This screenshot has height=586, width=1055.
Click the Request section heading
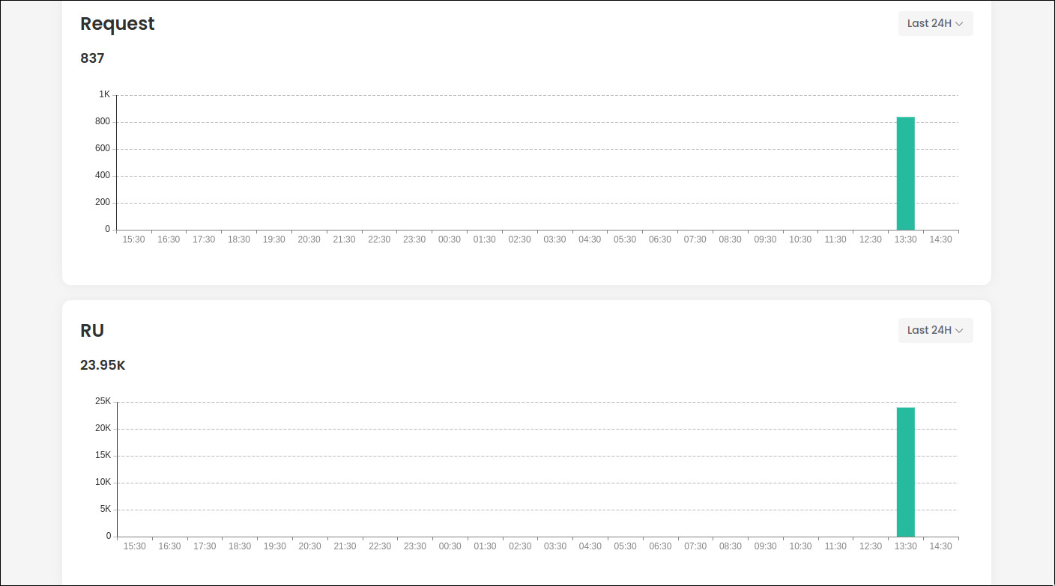[118, 23]
